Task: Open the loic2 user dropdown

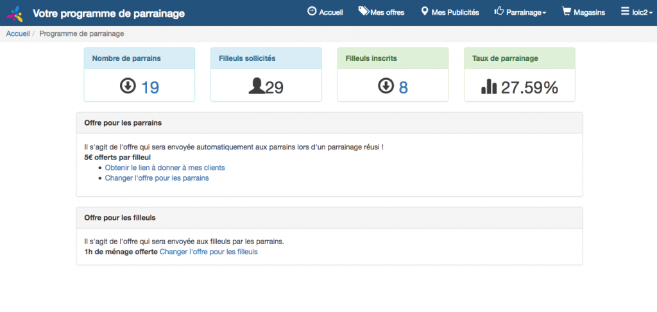Action: [x=639, y=12]
